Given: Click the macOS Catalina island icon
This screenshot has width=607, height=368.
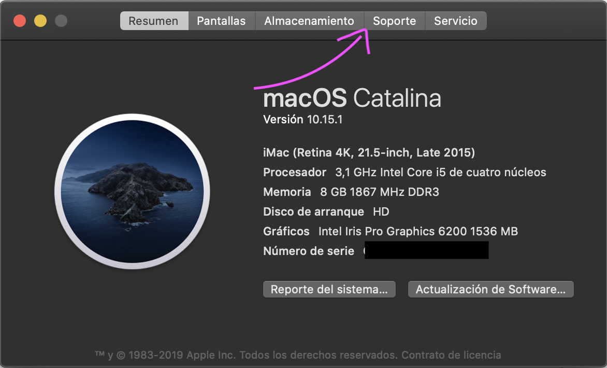Looking at the screenshot, I should click(x=132, y=191).
